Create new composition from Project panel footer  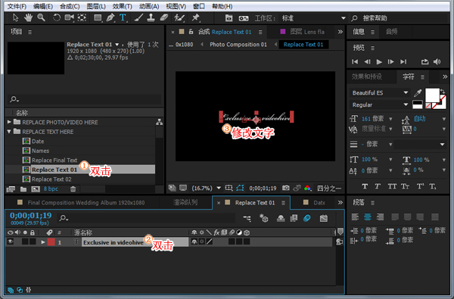pyautogui.click(x=36, y=189)
